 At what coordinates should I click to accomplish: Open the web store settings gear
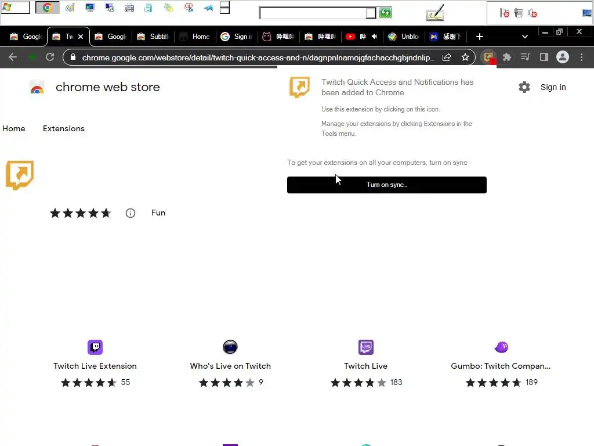point(524,87)
